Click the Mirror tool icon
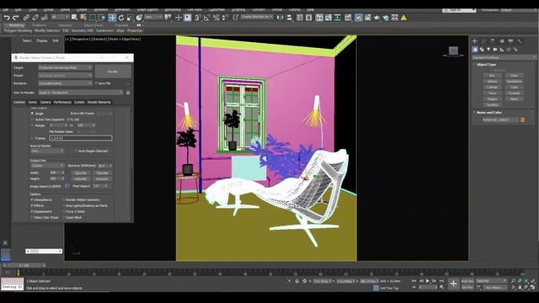The width and height of the screenshot is (539, 303). (280, 18)
